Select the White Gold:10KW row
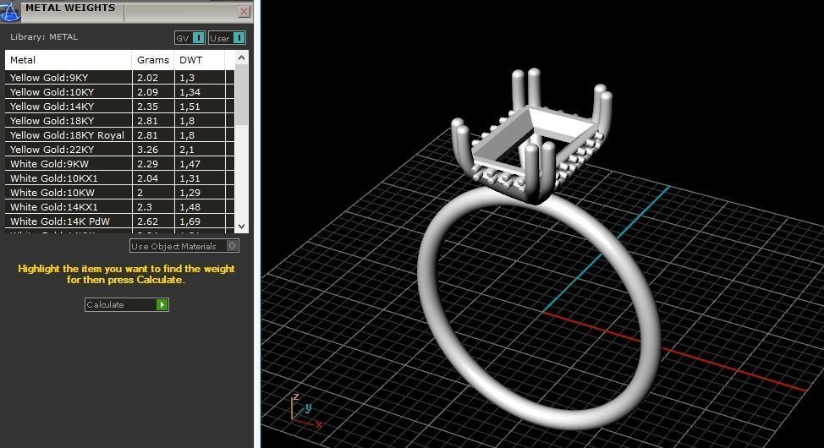Viewport: 824px width, 448px height. 120,193
